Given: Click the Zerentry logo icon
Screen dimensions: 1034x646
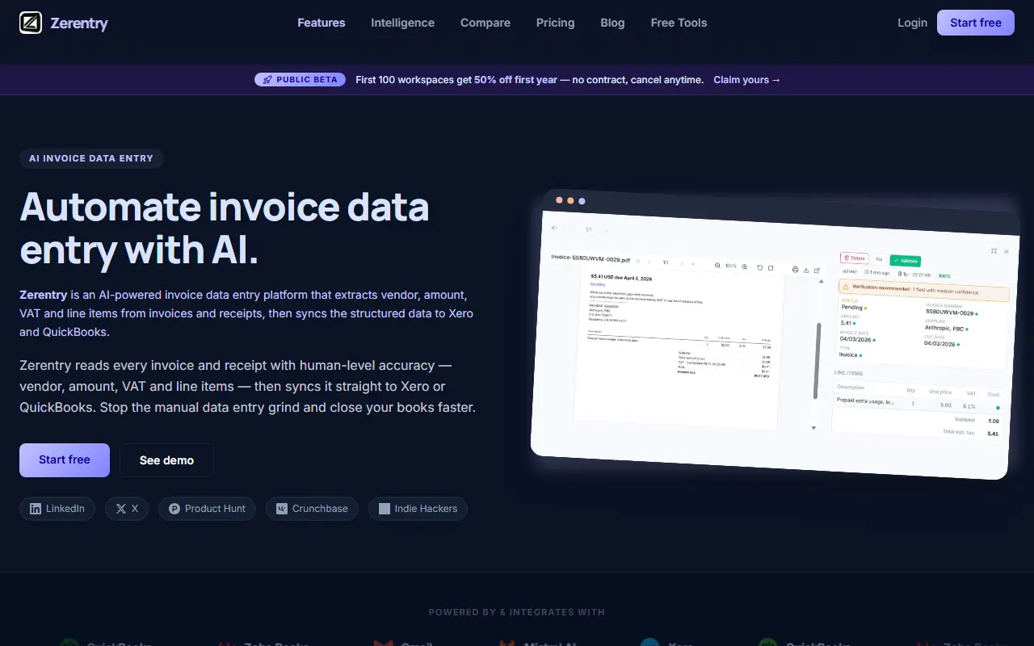Looking at the screenshot, I should point(31,23).
